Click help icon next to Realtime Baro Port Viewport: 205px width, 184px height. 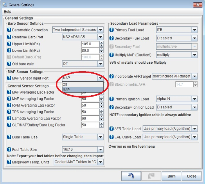(10, 37)
